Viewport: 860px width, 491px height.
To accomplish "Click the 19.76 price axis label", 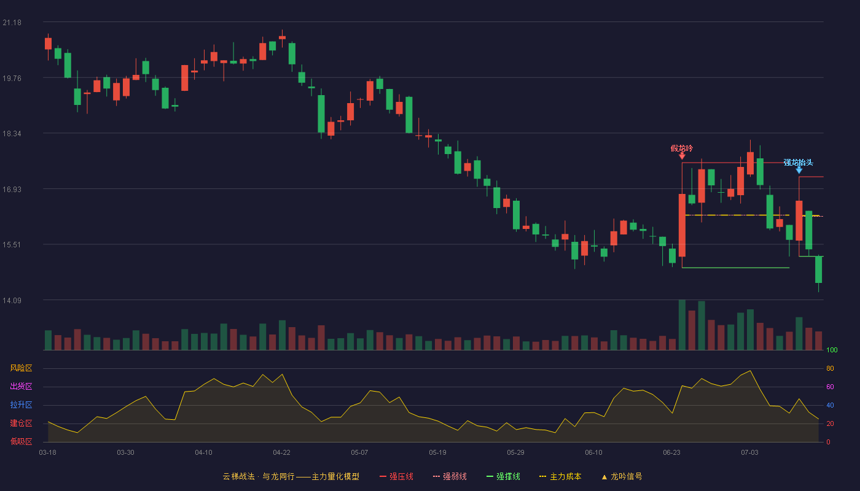I will click(x=12, y=78).
